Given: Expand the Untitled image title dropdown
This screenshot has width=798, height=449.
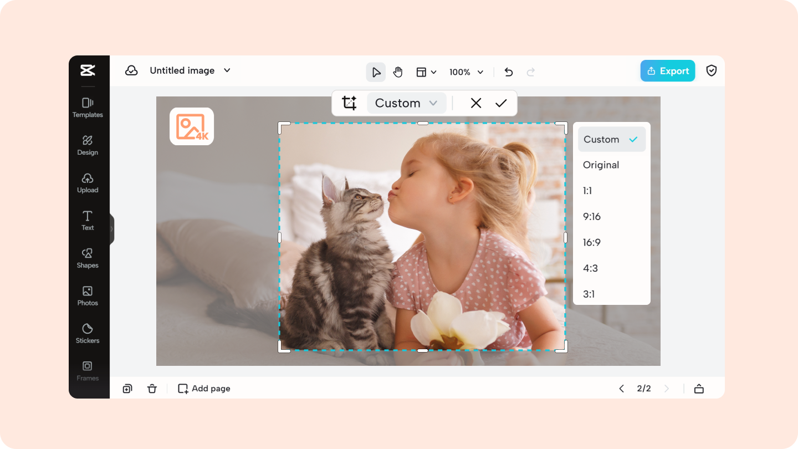Looking at the screenshot, I should click(227, 70).
